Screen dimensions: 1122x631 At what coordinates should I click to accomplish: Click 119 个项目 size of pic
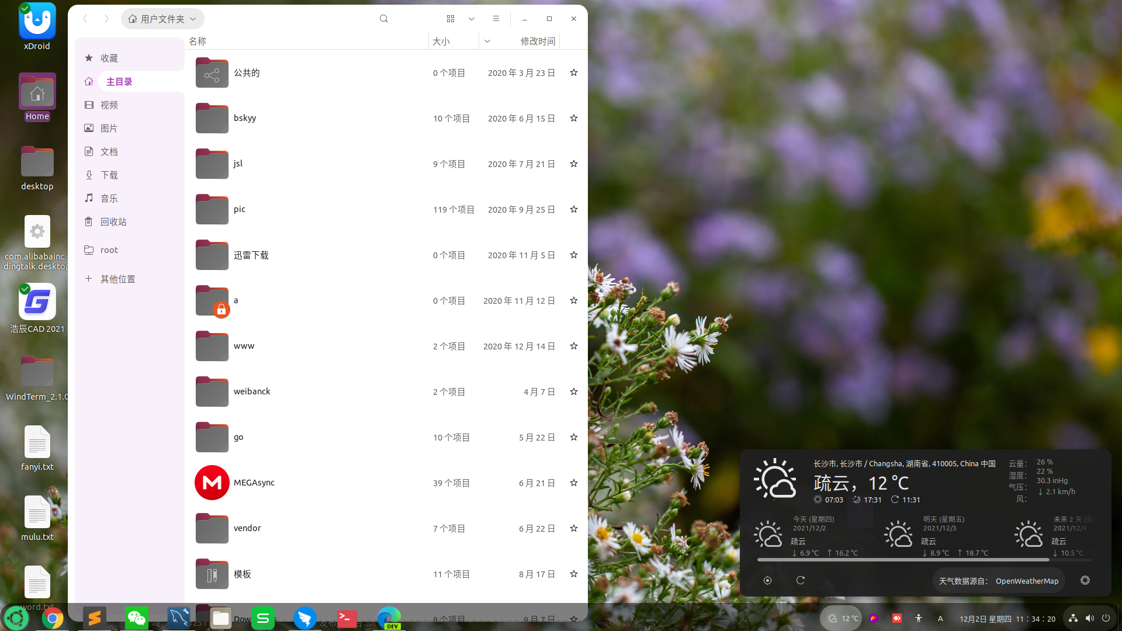(453, 209)
